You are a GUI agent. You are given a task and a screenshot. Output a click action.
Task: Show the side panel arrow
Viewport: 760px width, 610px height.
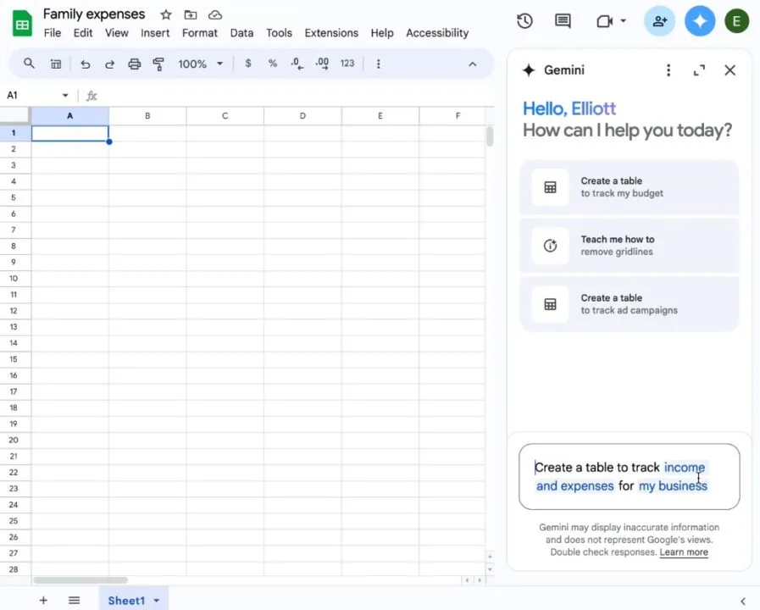[x=743, y=601]
